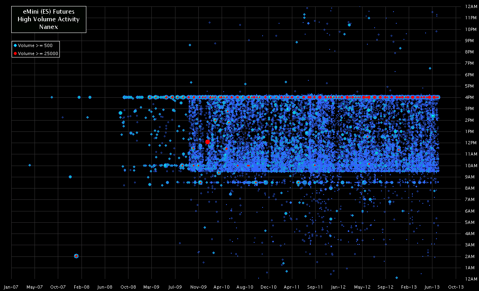
Task: Click the 'Oct-07' x-axis label
Action: click(x=58, y=287)
